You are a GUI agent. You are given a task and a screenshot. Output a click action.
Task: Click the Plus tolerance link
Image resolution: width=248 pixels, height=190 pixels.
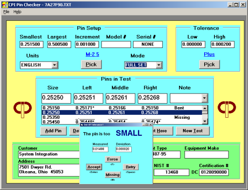[209, 54]
